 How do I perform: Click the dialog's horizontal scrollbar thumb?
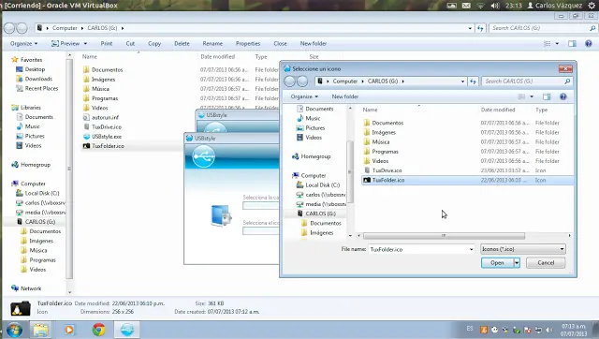(444, 236)
